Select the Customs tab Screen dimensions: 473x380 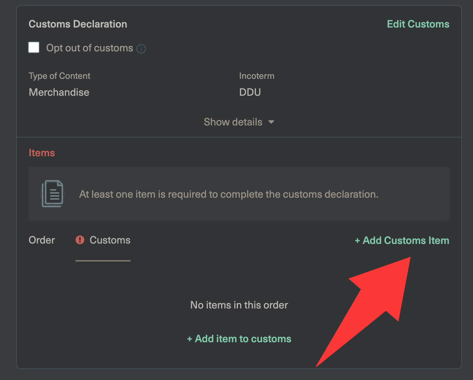pyautogui.click(x=103, y=240)
